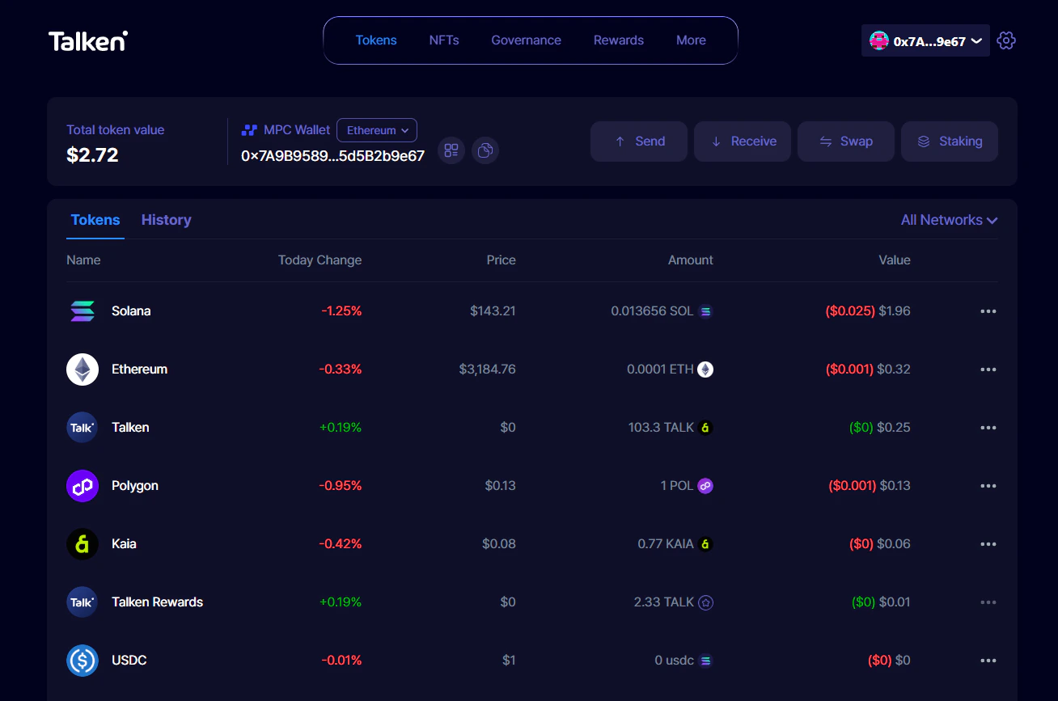Open more options for Ethereum row
Image resolution: width=1058 pixels, height=701 pixels.
988,370
